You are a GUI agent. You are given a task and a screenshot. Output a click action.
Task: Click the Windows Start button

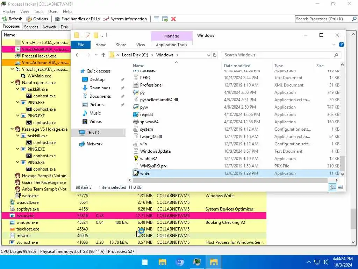145,262
